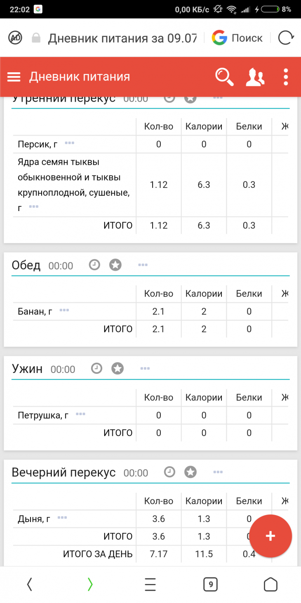Screen dimensions: 301x603
Task: Mark Обед meal as favorite with star
Action: tap(115, 265)
